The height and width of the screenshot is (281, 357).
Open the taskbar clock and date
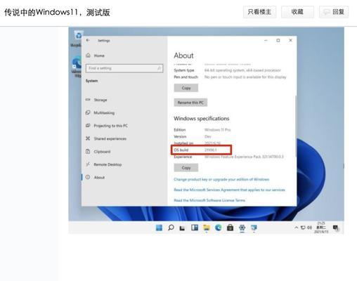[321, 228]
